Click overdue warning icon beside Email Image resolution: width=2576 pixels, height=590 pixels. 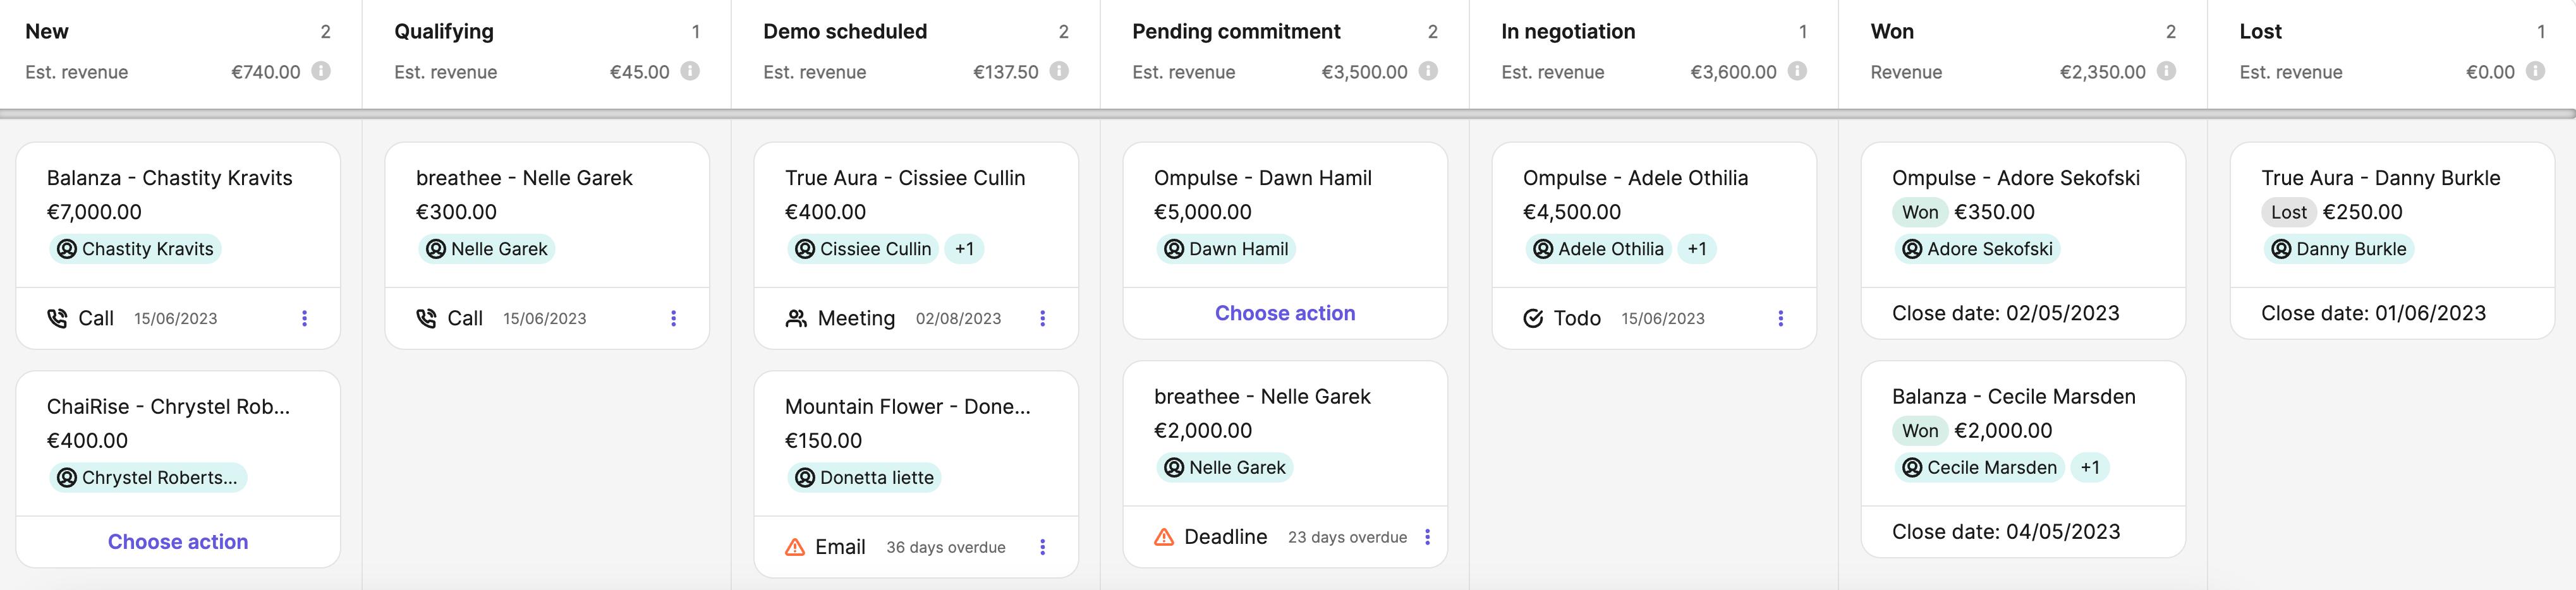coord(795,547)
